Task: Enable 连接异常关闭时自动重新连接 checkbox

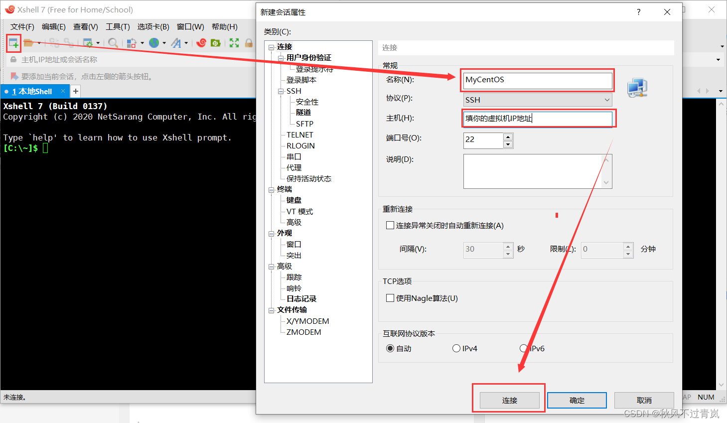Action: click(390, 225)
